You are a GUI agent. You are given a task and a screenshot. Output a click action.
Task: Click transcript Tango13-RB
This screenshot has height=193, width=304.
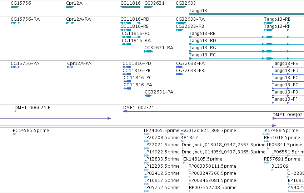pyautogui.click(x=277, y=19)
